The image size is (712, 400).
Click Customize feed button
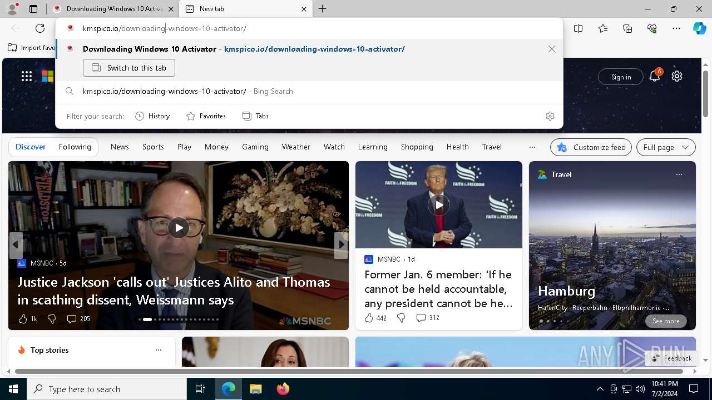[591, 147]
